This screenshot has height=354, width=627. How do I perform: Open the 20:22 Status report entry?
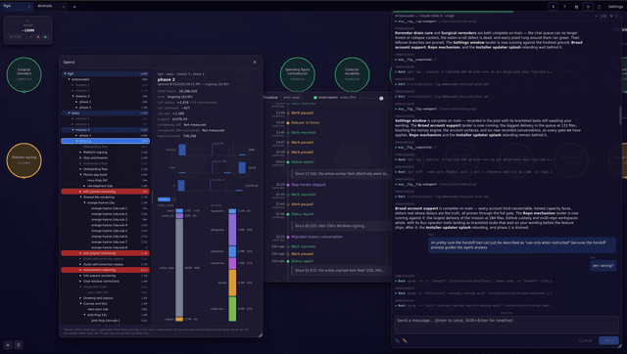[x=303, y=161]
